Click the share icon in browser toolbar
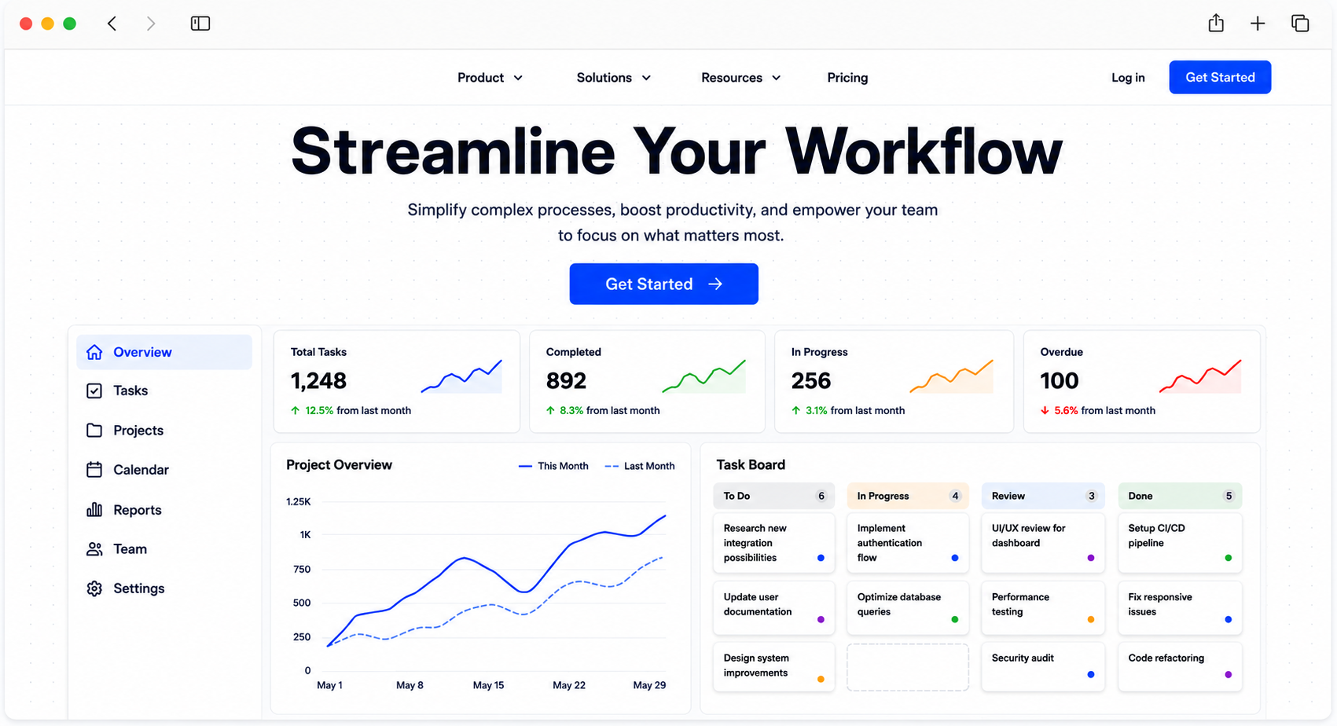Viewport: 1337px width, 726px height. pyautogui.click(x=1216, y=23)
